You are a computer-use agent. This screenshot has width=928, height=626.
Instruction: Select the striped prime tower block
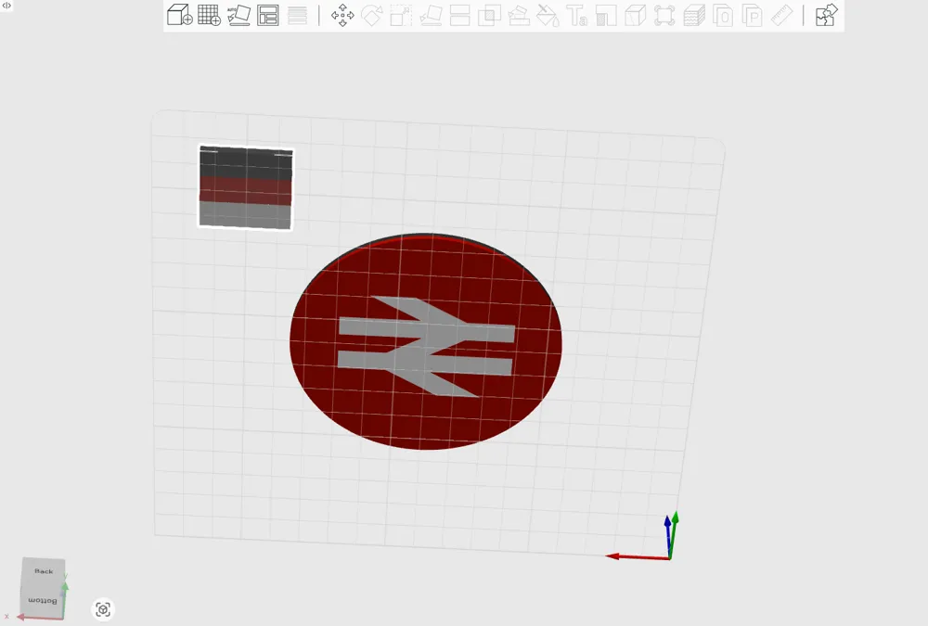tap(246, 187)
